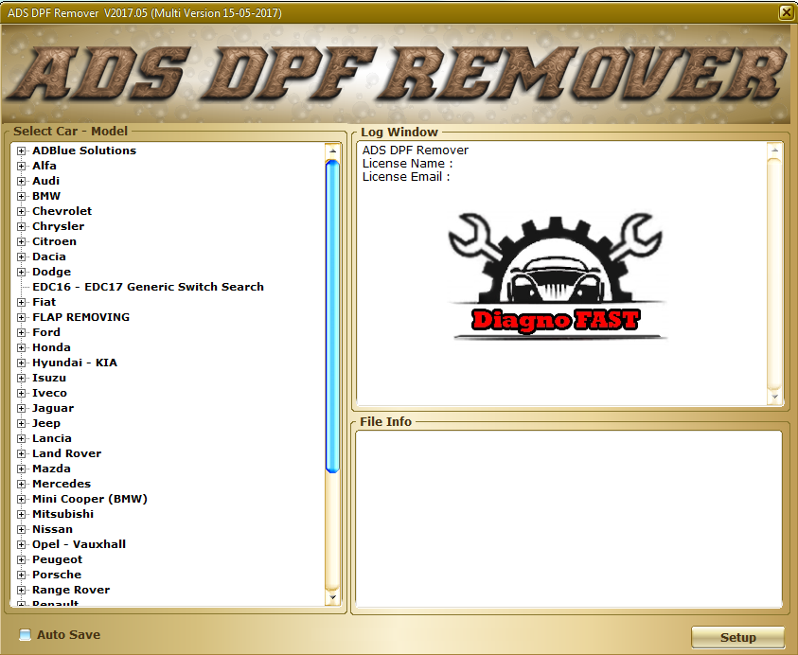Click the car list scroll-up arrow
Viewport: 798px width, 655px height.
click(332, 150)
